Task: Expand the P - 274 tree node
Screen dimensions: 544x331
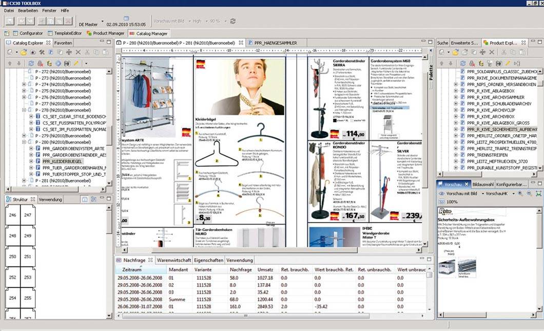Action: coord(24,85)
